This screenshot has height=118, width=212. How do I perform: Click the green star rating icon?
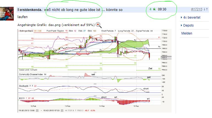pyautogui.click(x=154, y=9)
